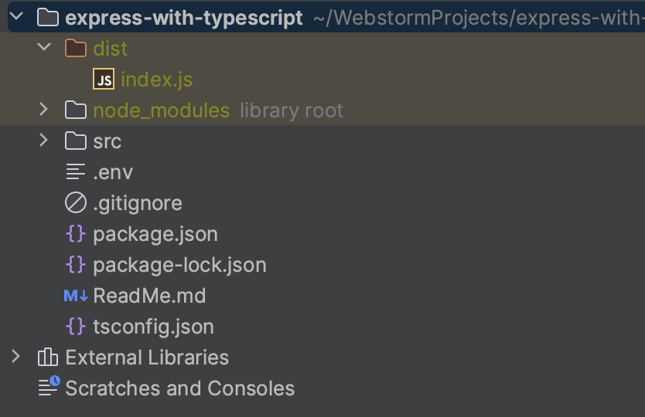Screen dimensions: 645x417
Task: Collapse the express-with-typescript project root
Action: (x=15, y=17)
